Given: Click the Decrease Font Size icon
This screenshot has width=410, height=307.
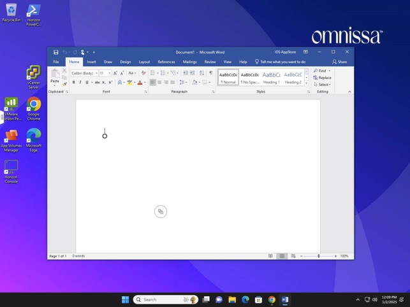Looking at the screenshot, I should tap(122, 73).
